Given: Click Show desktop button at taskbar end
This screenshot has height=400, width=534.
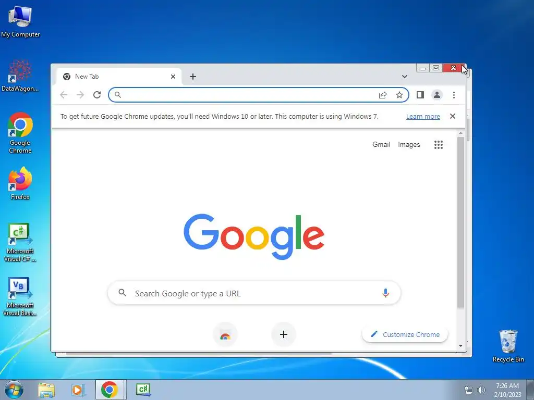Looking at the screenshot, I should [530, 390].
